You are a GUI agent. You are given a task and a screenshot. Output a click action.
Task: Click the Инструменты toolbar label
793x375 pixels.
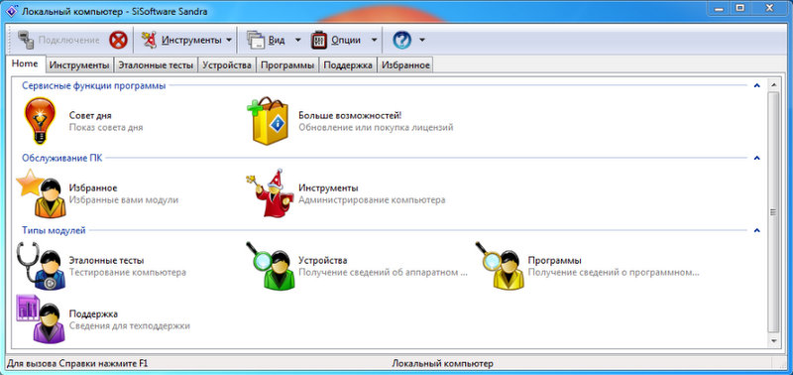[x=191, y=41]
